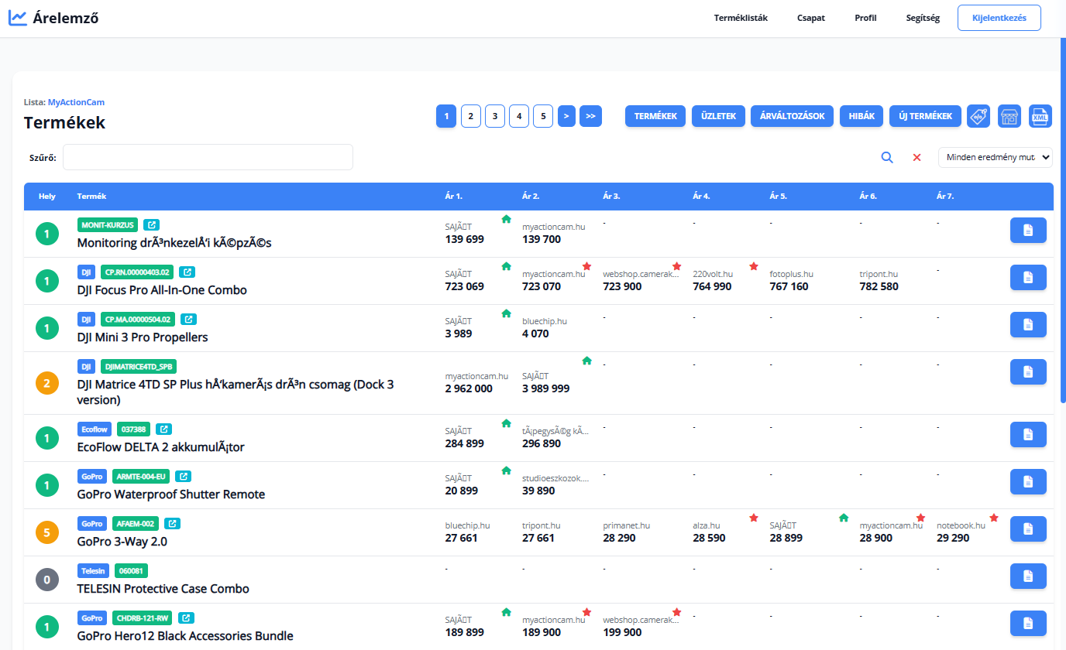Click the magnifier search icon
The height and width of the screenshot is (650, 1066).
coord(887,157)
